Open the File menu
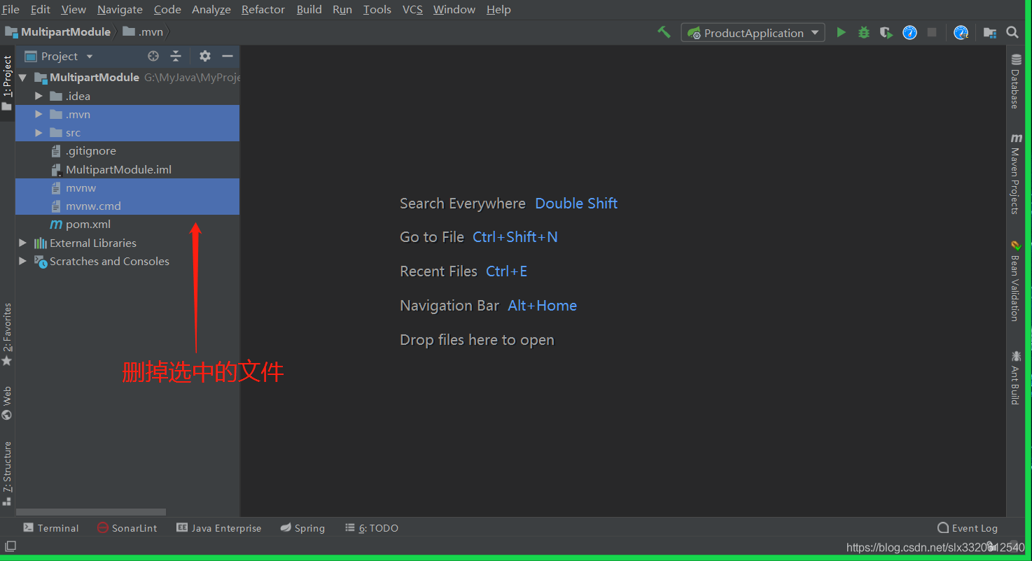This screenshot has height=561, width=1032. [x=11, y=10]
